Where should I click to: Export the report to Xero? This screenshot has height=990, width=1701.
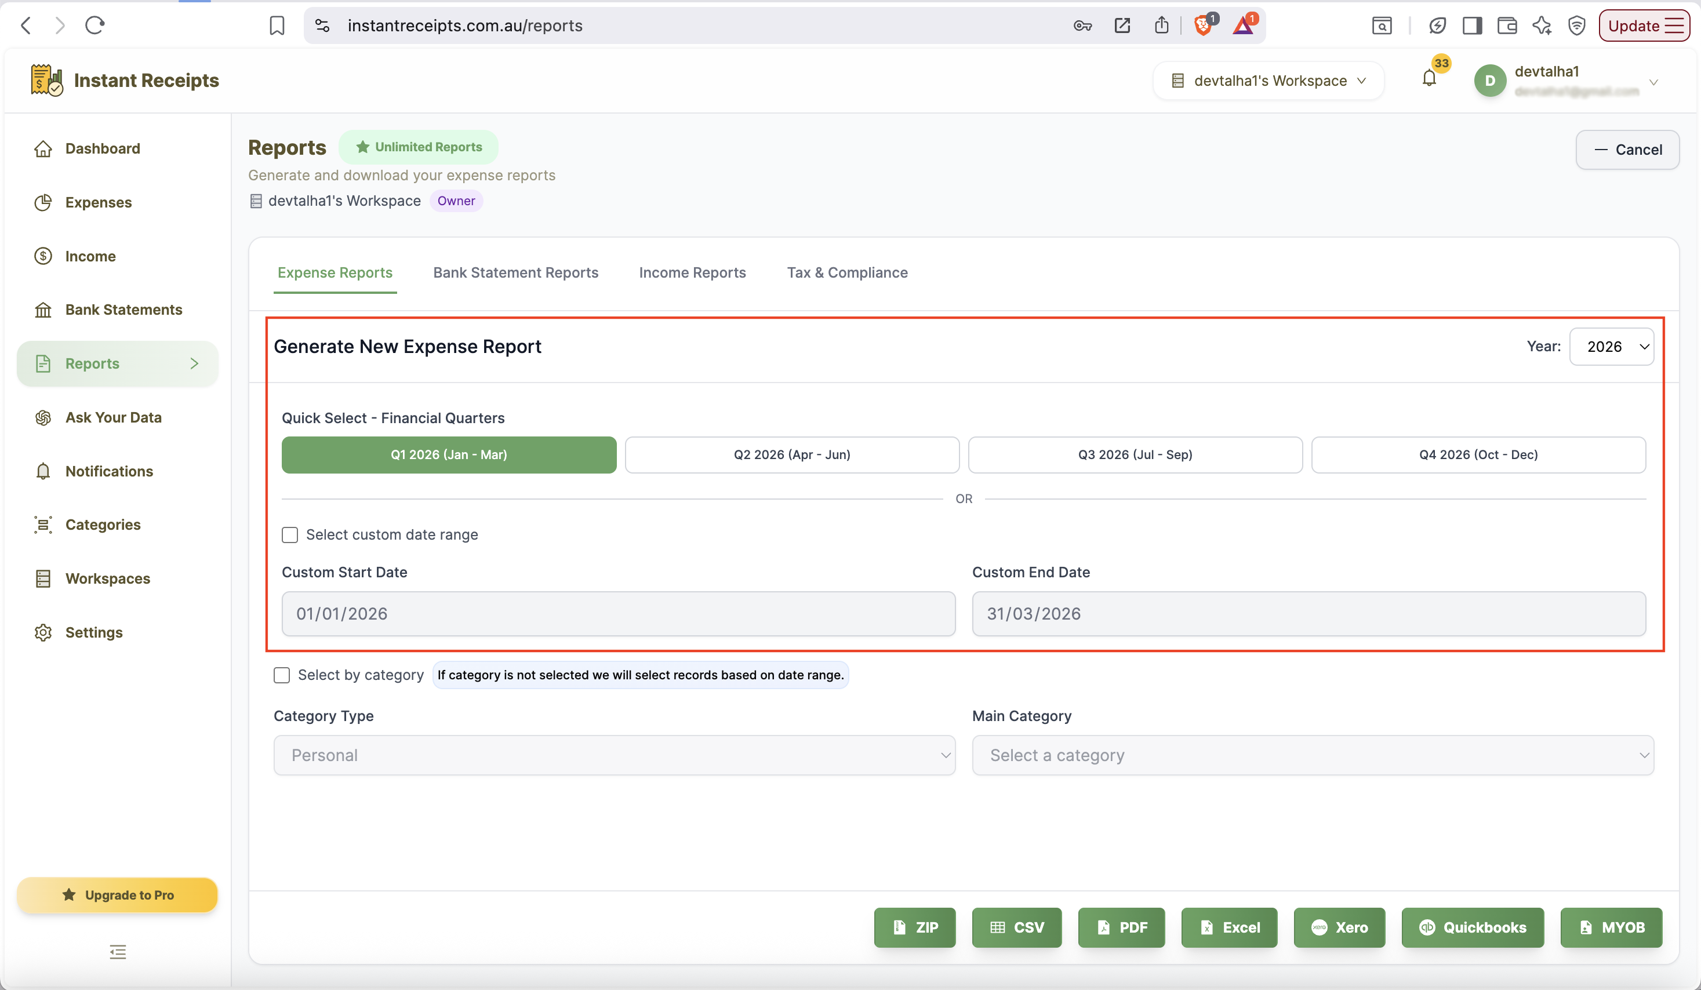click(x=1339, y=927)
